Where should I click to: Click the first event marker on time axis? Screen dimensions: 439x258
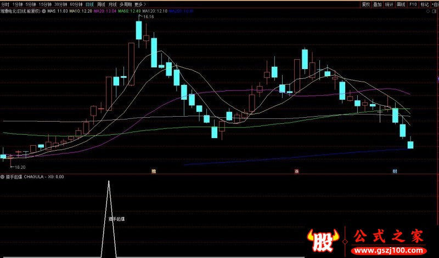[154, 171]
